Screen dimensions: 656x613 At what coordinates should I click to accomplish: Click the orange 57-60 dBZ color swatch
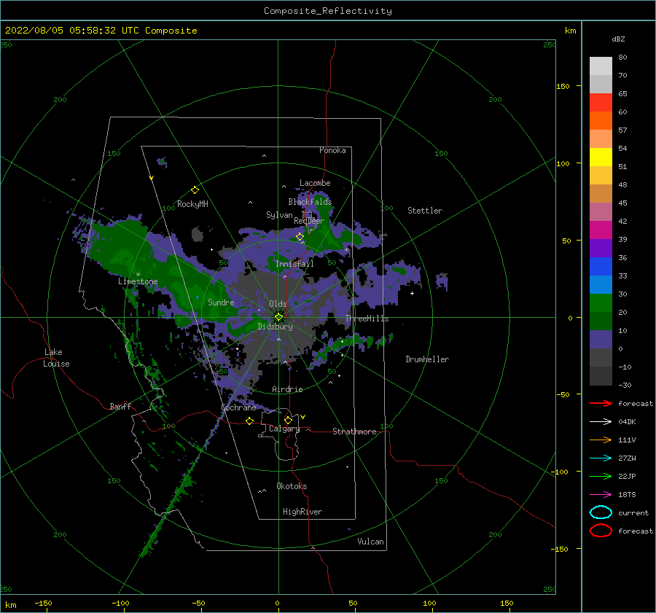[x=601, y=120]
